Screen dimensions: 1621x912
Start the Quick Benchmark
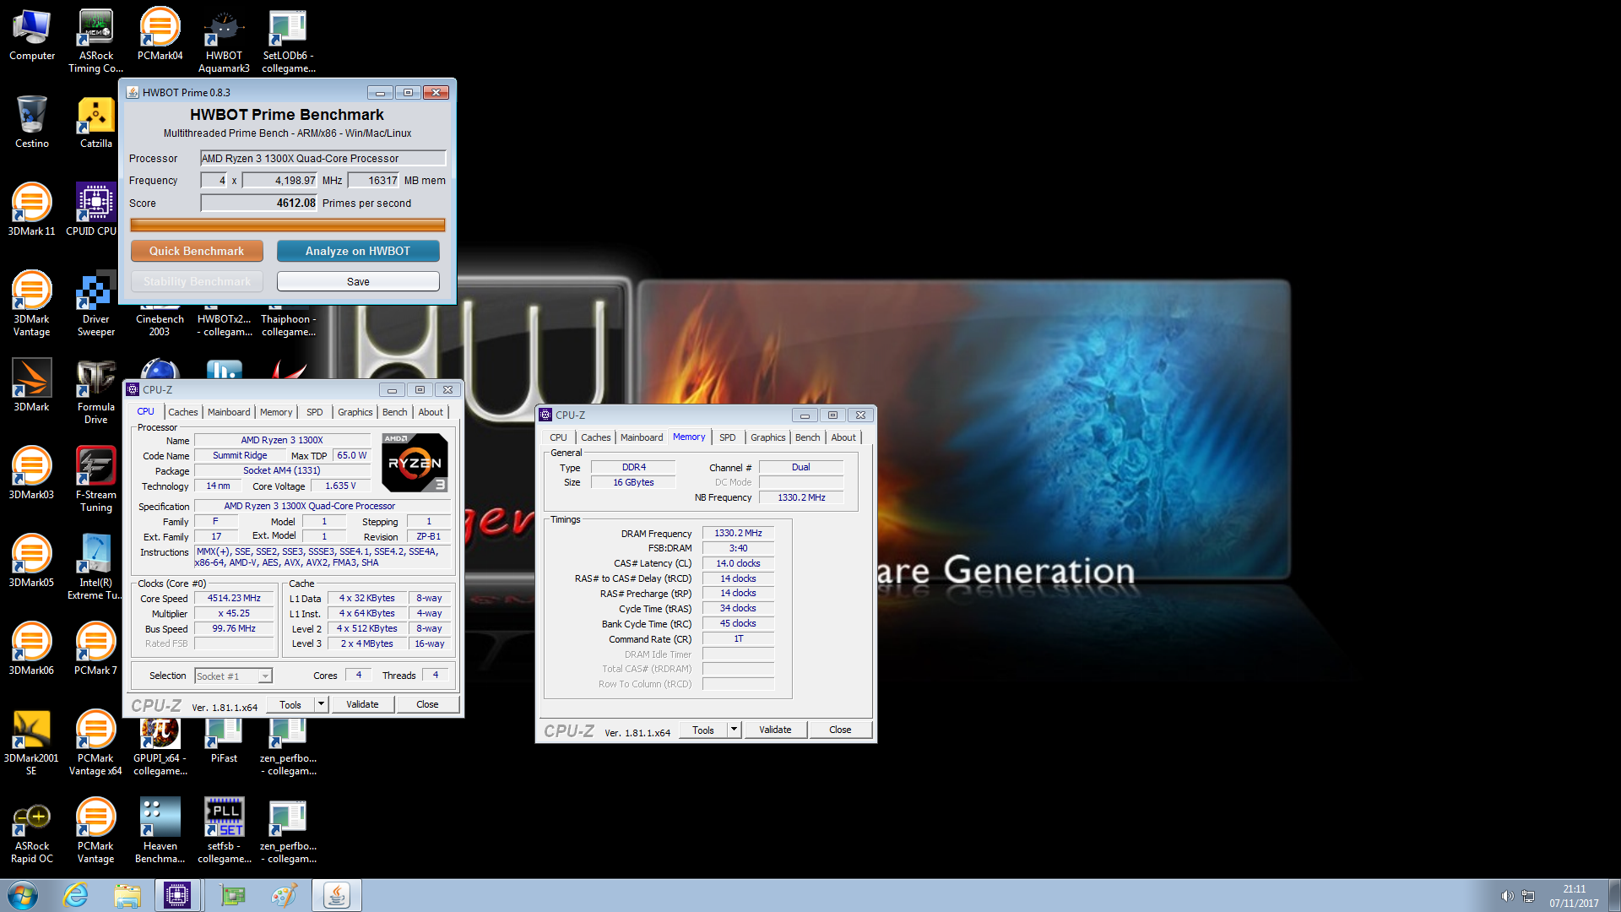(x=197, y=251)
